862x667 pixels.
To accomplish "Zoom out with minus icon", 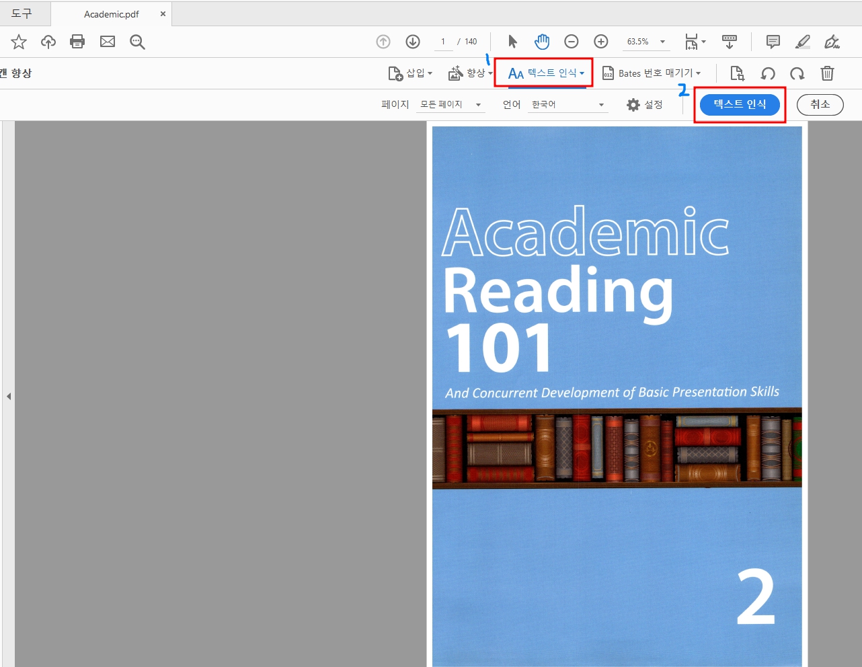I will click(x=572, y=42).
